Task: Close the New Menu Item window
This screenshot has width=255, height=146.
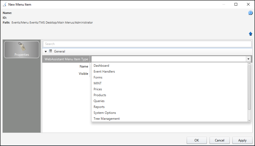Action: pos(248,4)
